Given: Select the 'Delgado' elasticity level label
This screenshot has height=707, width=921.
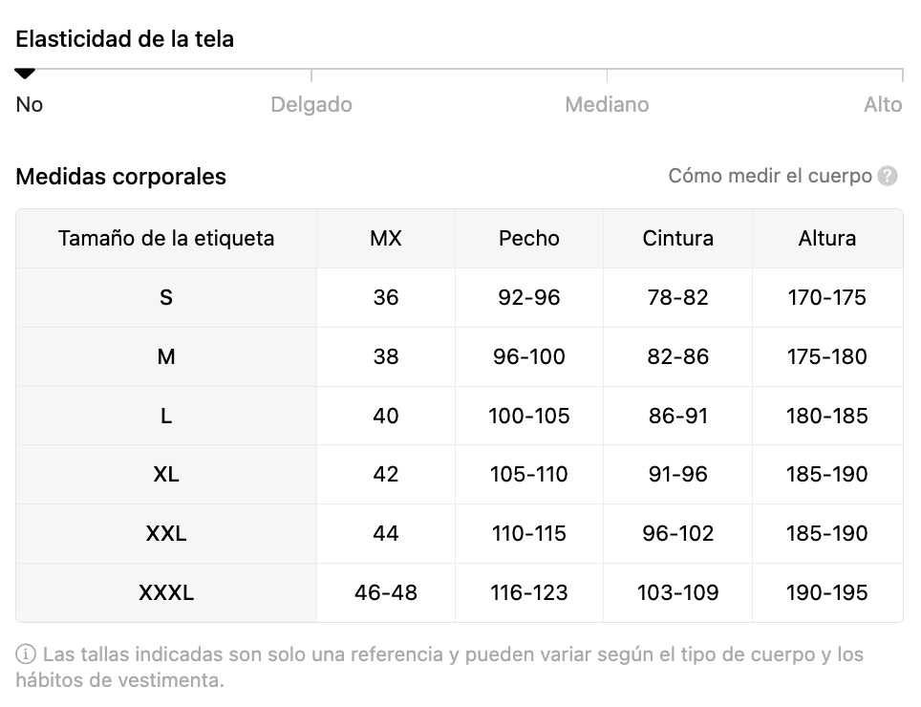Looking at the screenshot, I should pos(311,105).
